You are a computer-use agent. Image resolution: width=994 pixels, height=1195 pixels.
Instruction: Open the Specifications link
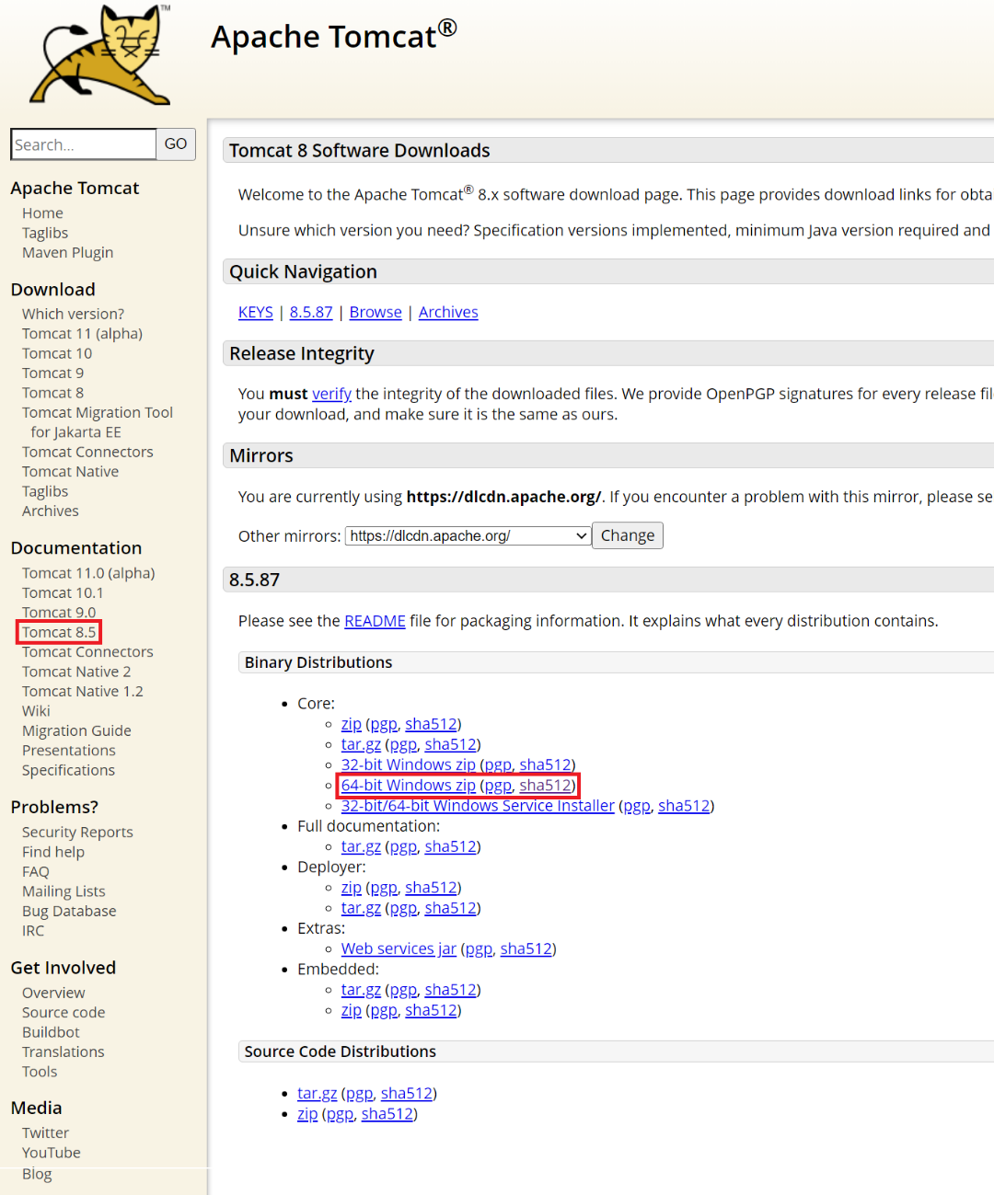(x=68, y=771)
